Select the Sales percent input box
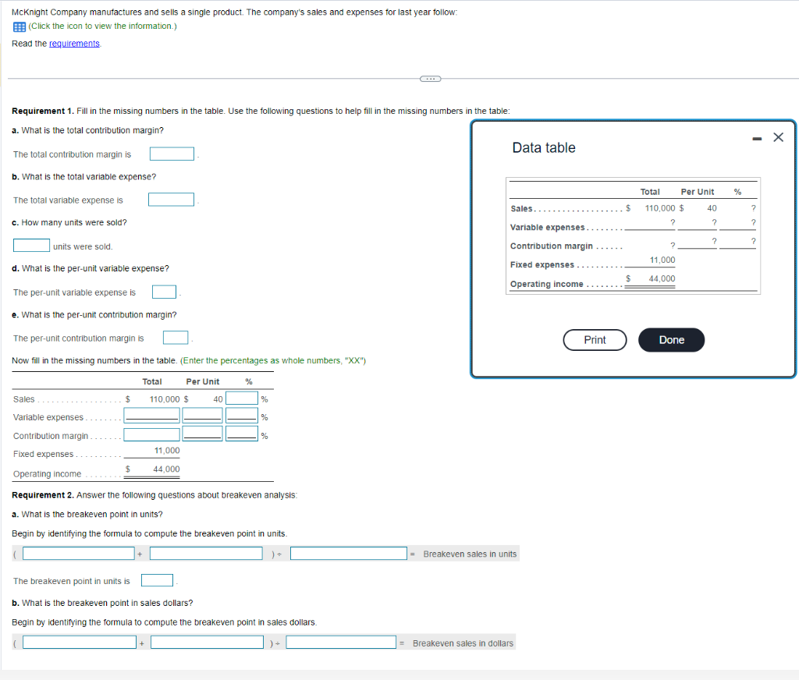The width and height of the screenshot is (799, 680). [242, 398]
